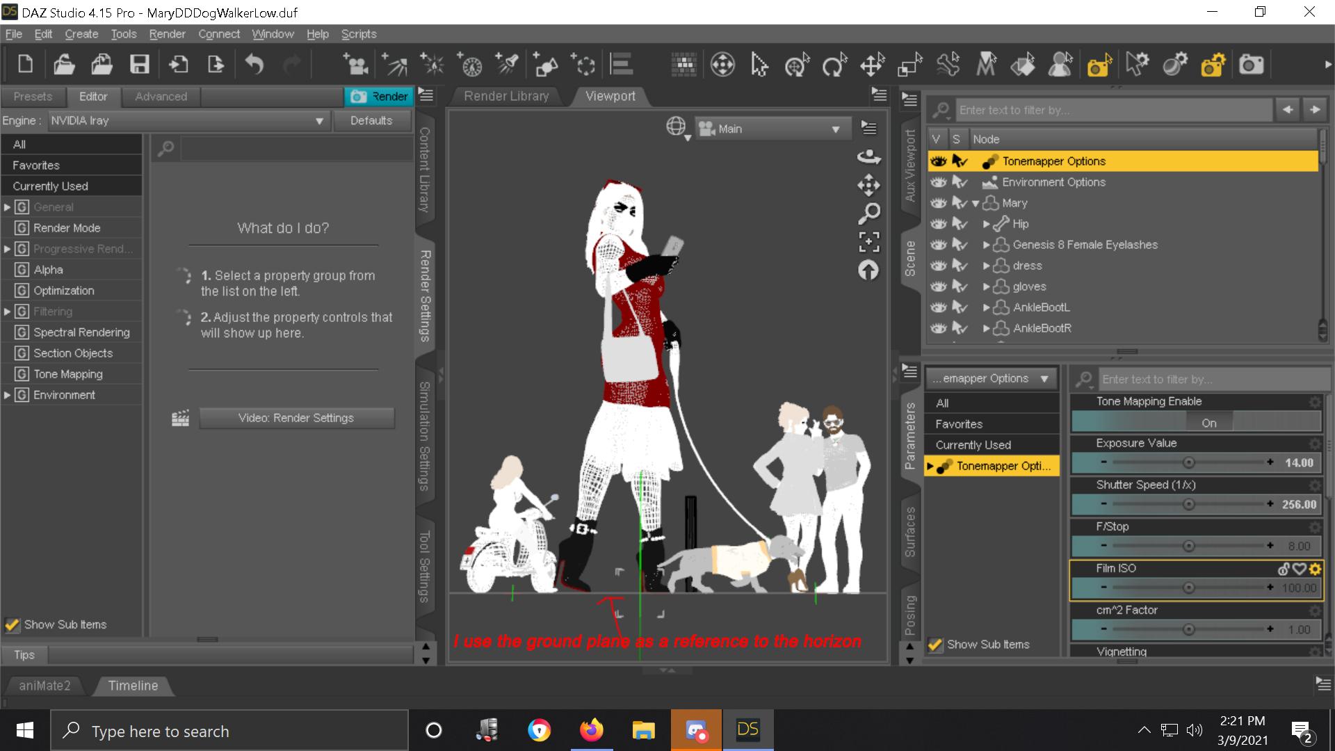Click the Save file icon
The image size is (1335, 751).
click(x=140, y=65)
